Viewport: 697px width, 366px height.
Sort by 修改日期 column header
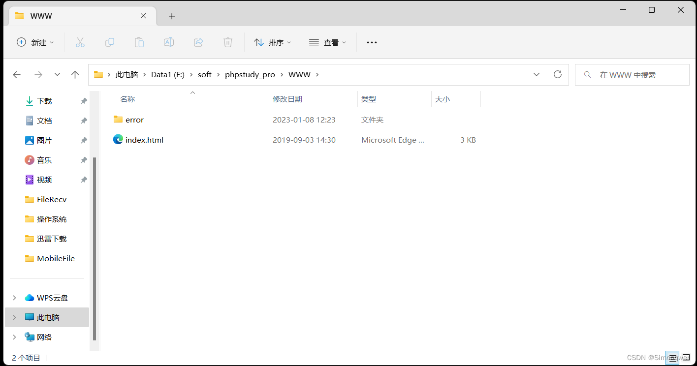tap(287, 99)
